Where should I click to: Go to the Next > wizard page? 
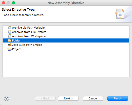click(x=68, y=98)
